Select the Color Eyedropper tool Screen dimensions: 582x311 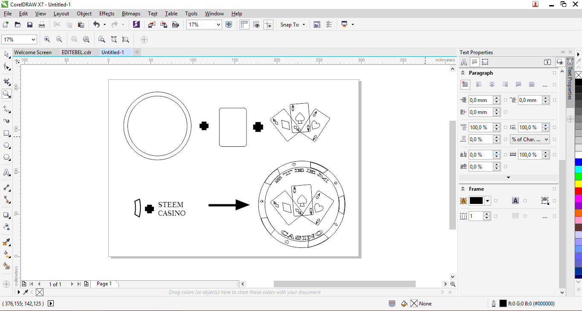point(6,242)
